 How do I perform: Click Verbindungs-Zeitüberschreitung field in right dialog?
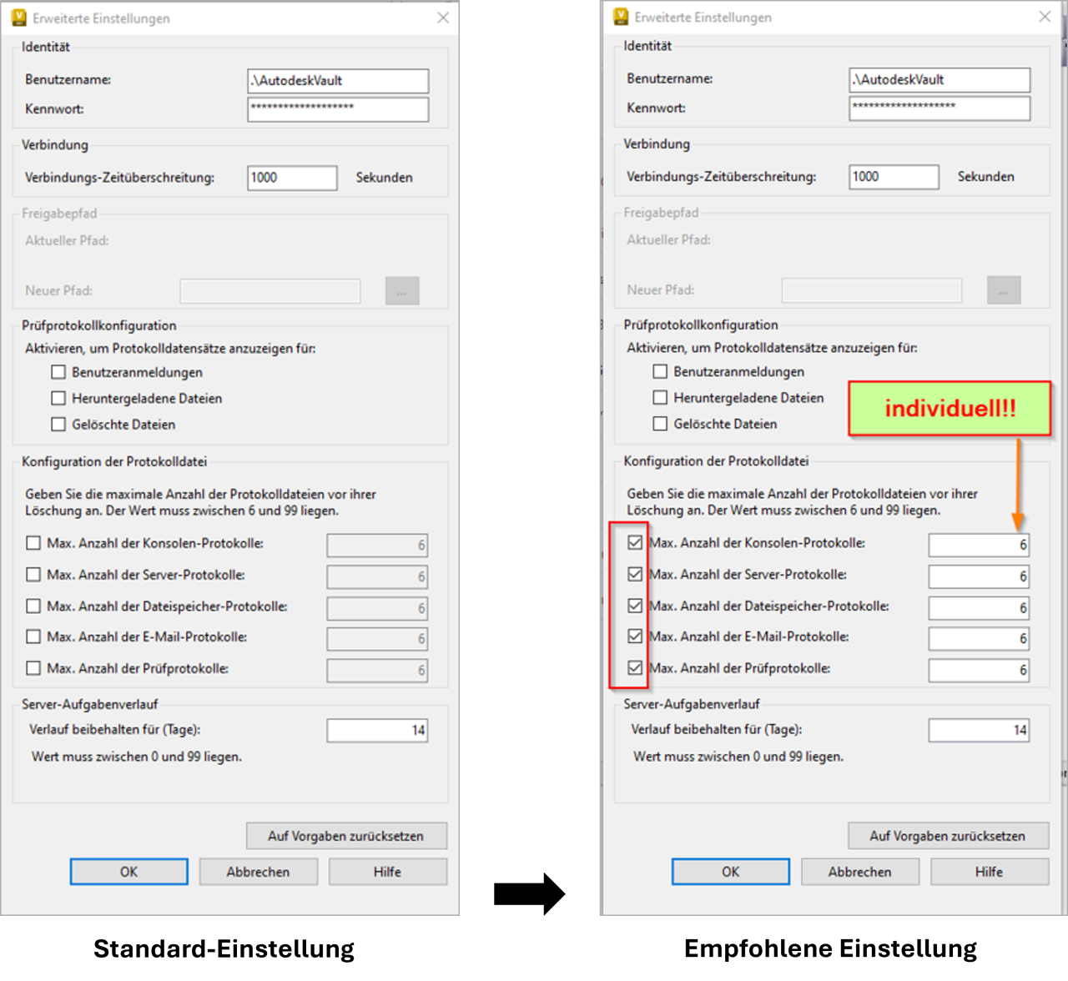(x=894, y=177)
